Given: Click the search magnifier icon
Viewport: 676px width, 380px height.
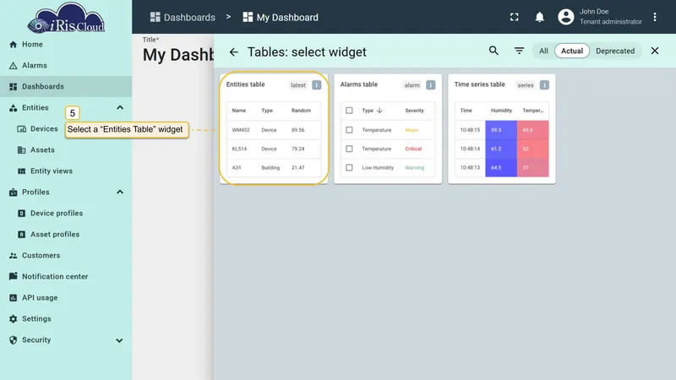Looking at the screenshot, I should [493, 51].
